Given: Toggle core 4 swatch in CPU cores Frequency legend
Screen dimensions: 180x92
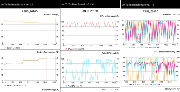Looking at the screenshot, I should click(x=147, y=85).
